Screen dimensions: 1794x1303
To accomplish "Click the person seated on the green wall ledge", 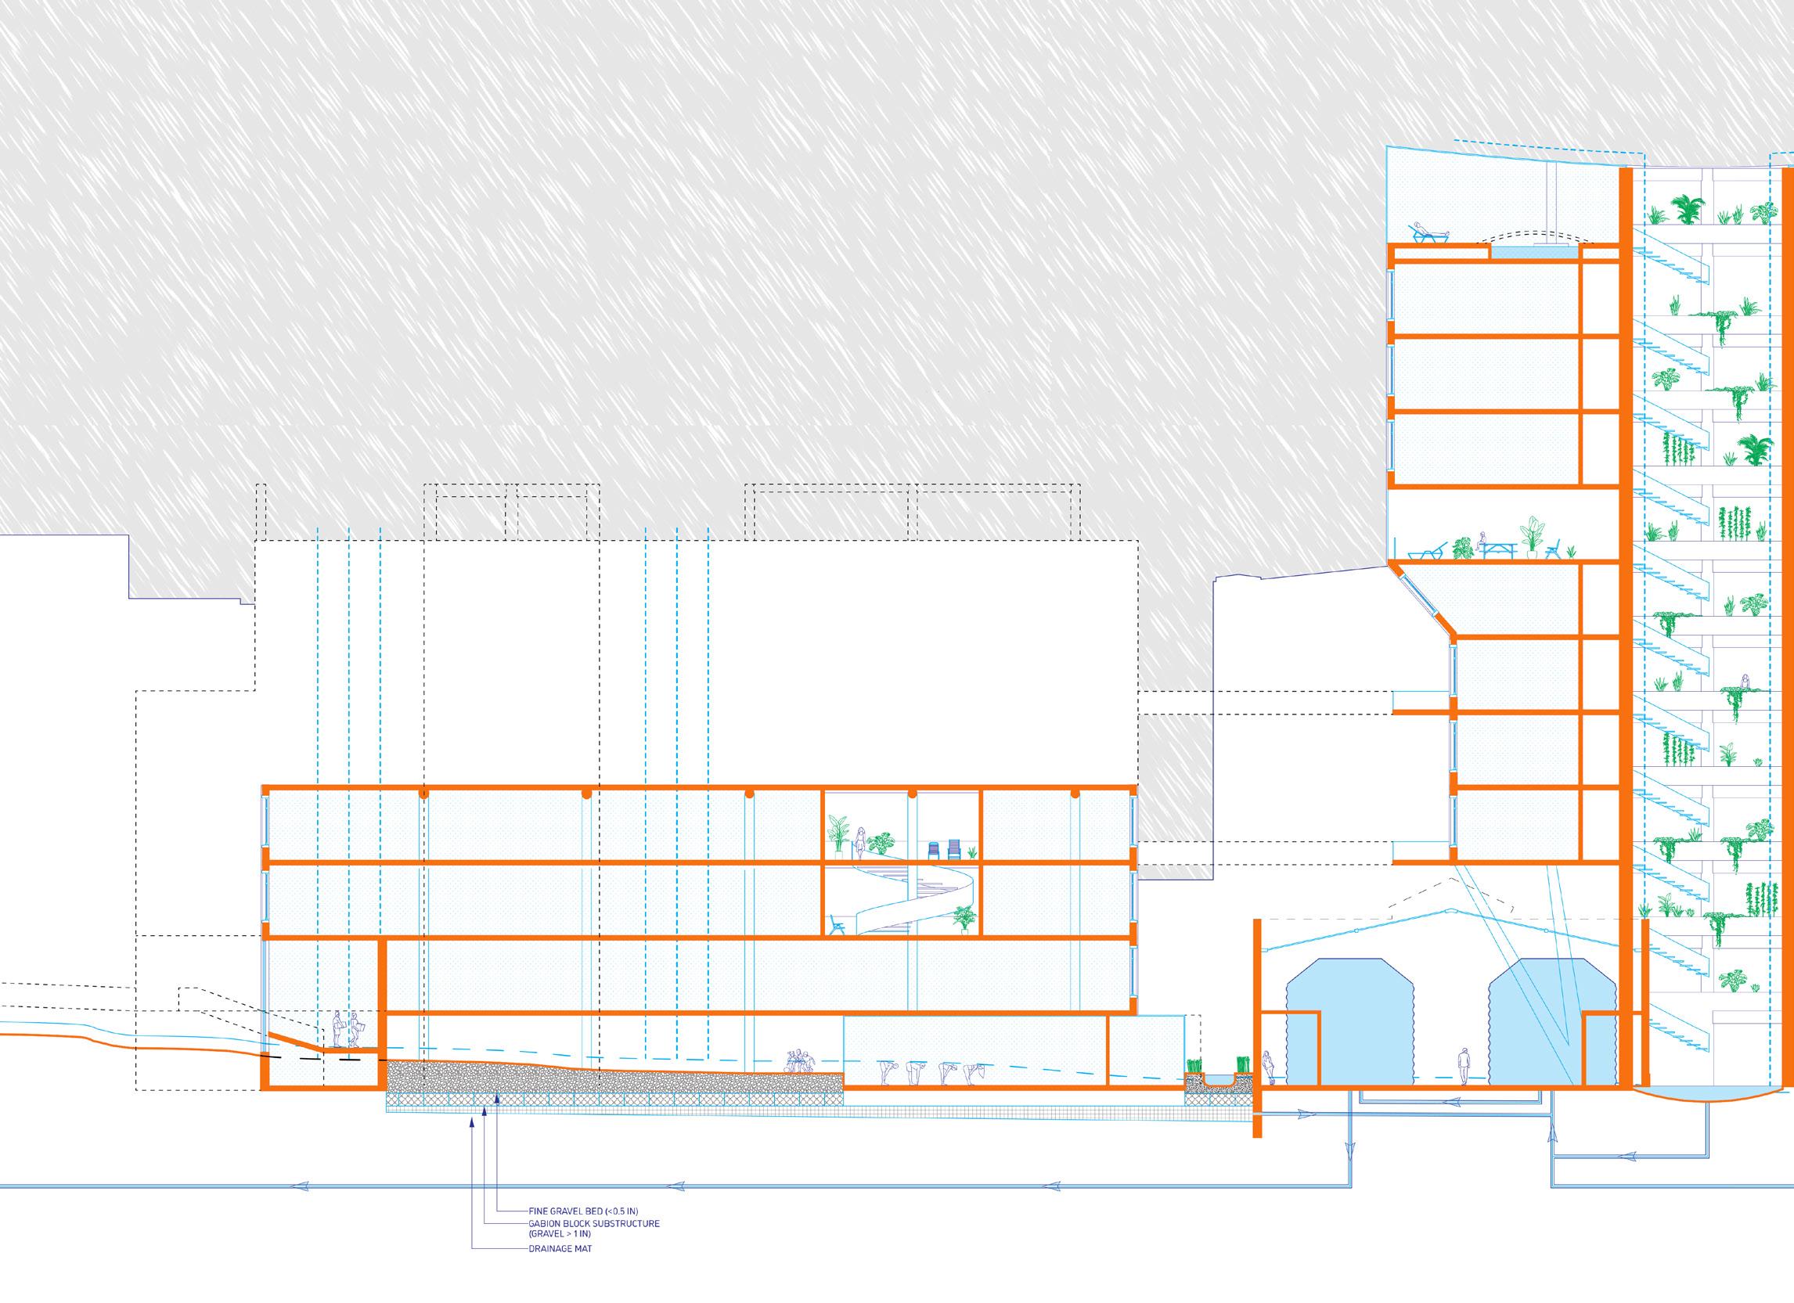I will [1743, 681].
